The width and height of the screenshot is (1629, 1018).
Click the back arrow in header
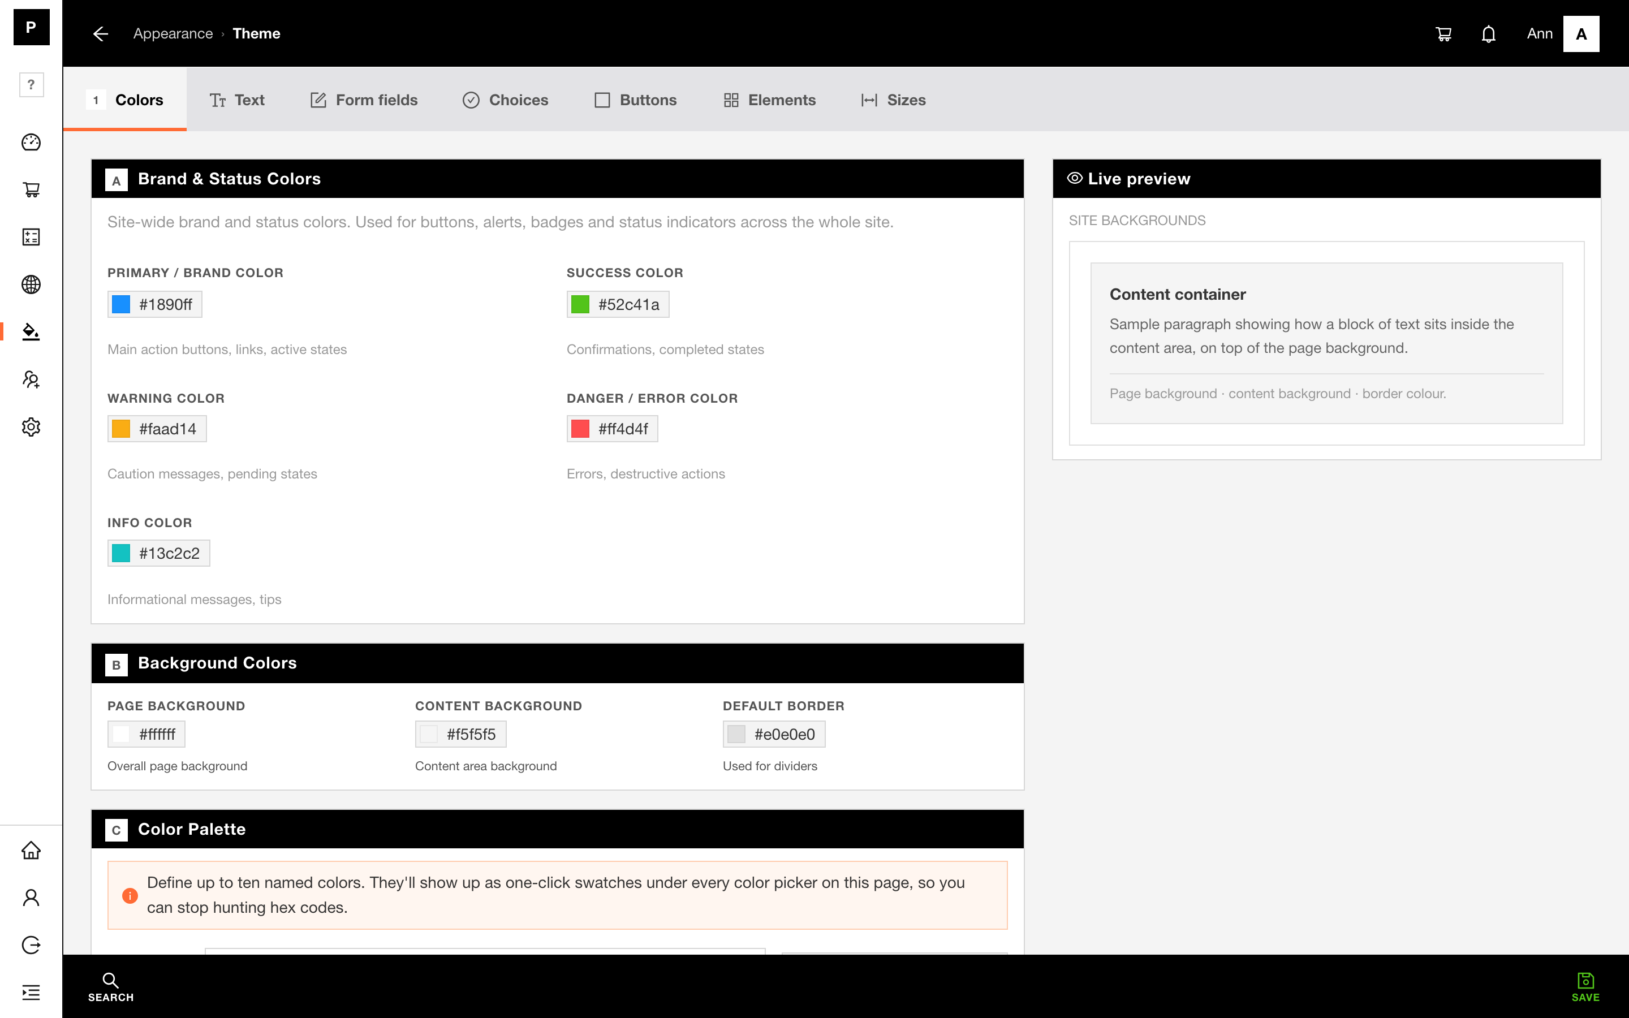[100, 34]
